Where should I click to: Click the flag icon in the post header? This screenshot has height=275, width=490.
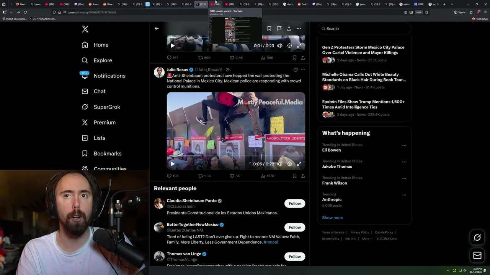click(279, 29)
